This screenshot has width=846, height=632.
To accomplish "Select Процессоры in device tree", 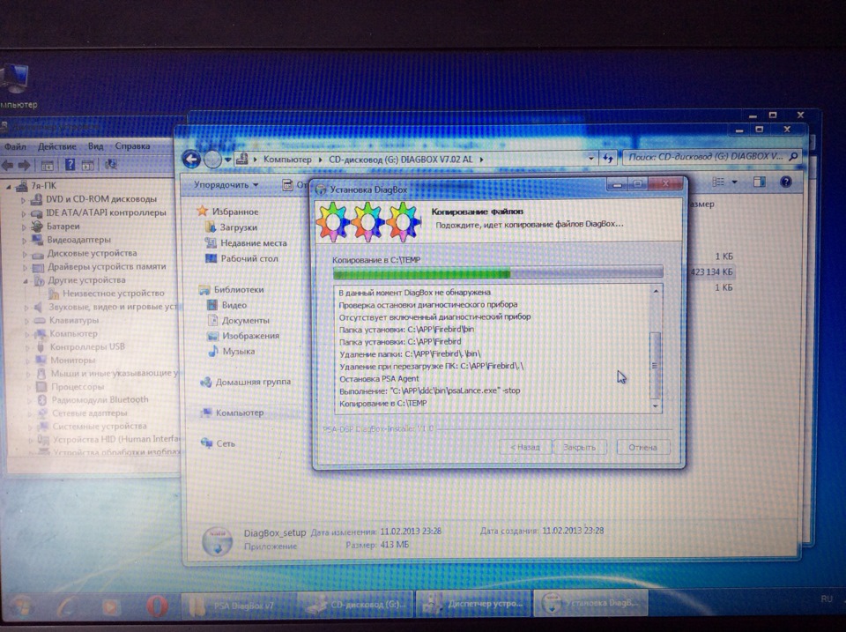I will pos(78,386).
